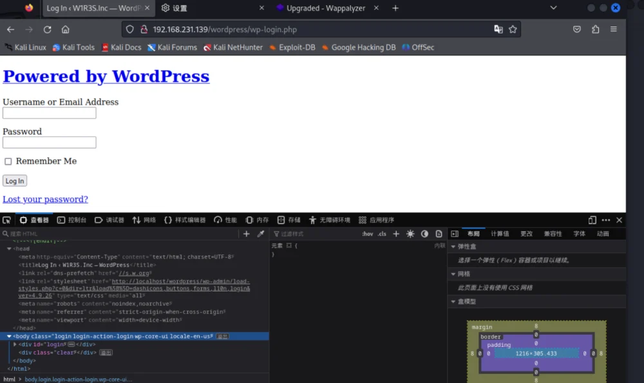The image size is (644, 383).
Task: Click the Log In button
Action: click(15, 181)
